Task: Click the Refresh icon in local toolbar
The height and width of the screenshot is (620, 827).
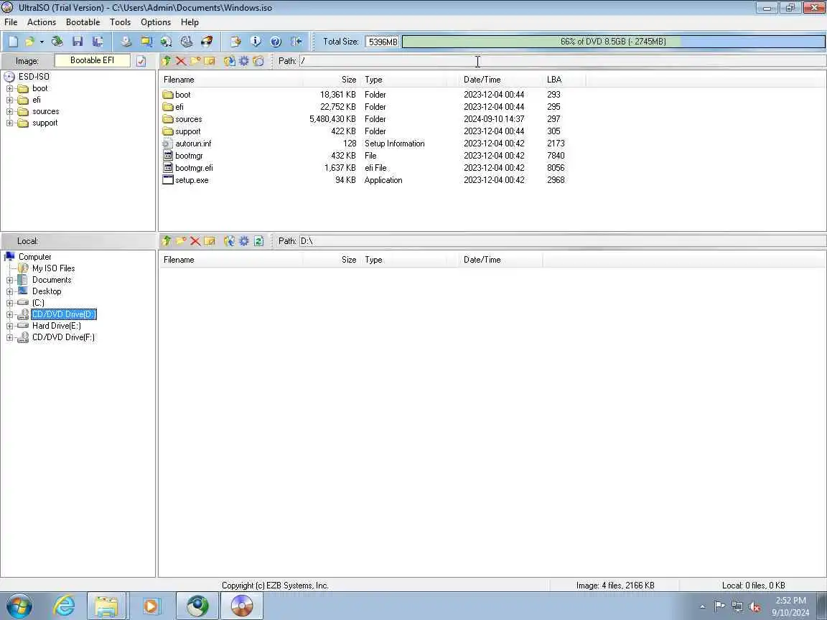Action: point(258,241)
